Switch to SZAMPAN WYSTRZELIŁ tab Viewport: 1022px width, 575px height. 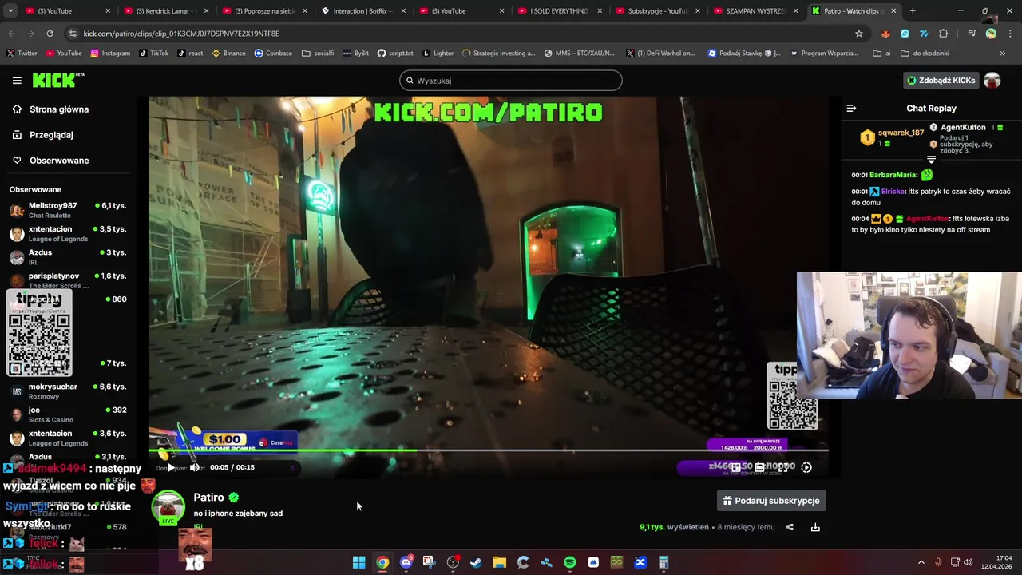click(755, 11)
